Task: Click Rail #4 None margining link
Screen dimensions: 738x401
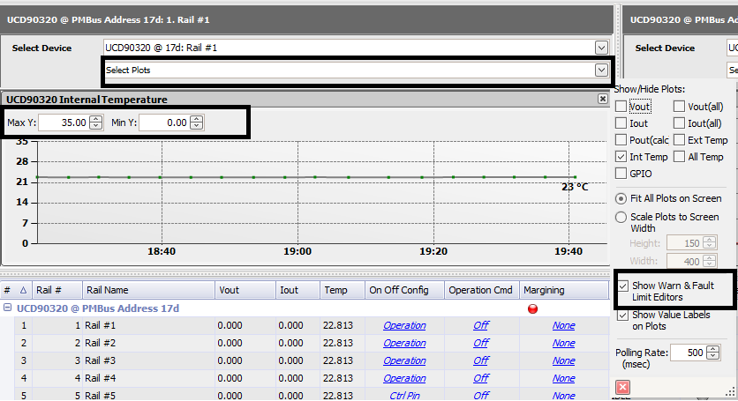Action: [x=563, y=378]
